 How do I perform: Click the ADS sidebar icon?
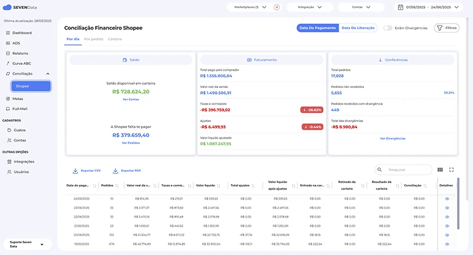pos(9,43)
